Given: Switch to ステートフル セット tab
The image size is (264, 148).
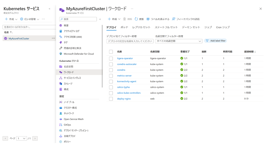Looking at the screenshot, I should point(166,27).
